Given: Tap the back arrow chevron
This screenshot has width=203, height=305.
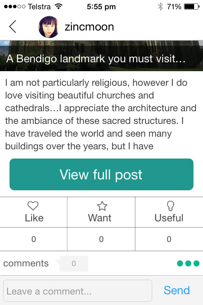Looking at the screenshot, I should (x=12, y=27).
